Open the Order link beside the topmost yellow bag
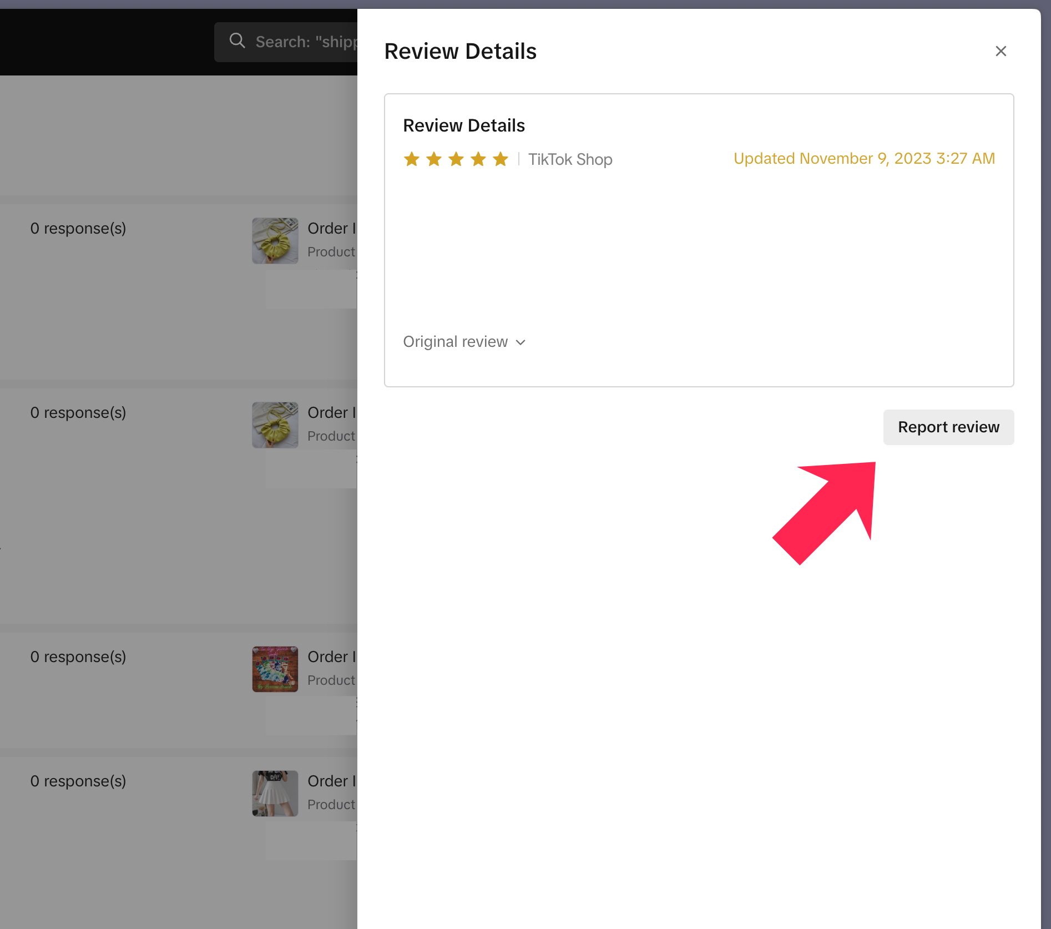Screen dimensions: 1051x929 331,228
